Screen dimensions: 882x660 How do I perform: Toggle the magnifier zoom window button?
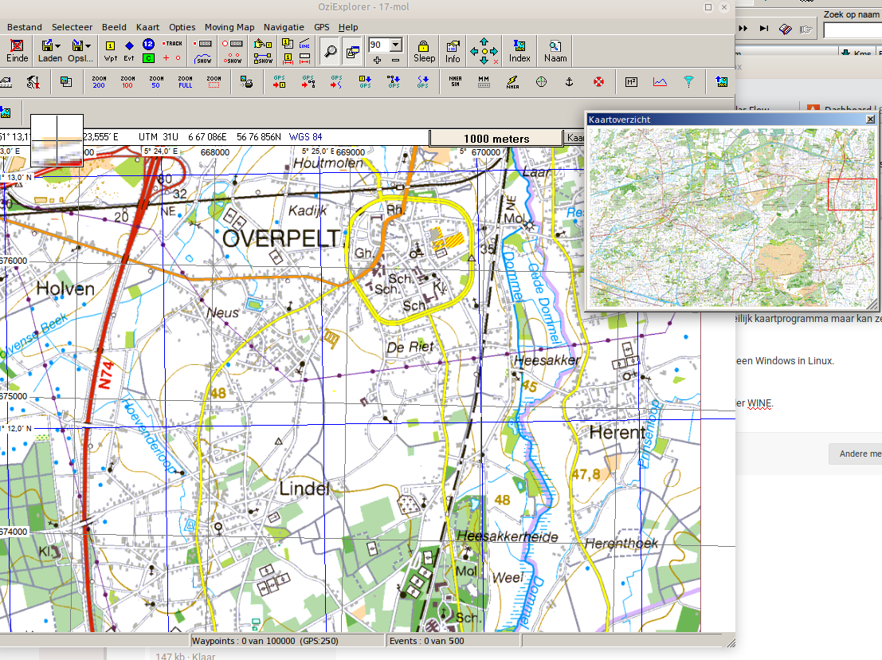330,50
